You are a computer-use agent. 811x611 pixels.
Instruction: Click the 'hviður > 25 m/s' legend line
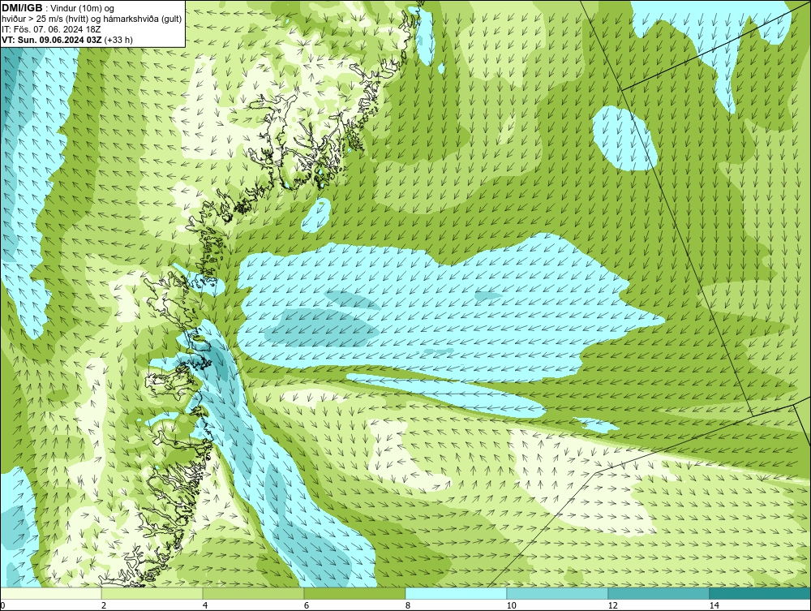[x=92, y=19]
